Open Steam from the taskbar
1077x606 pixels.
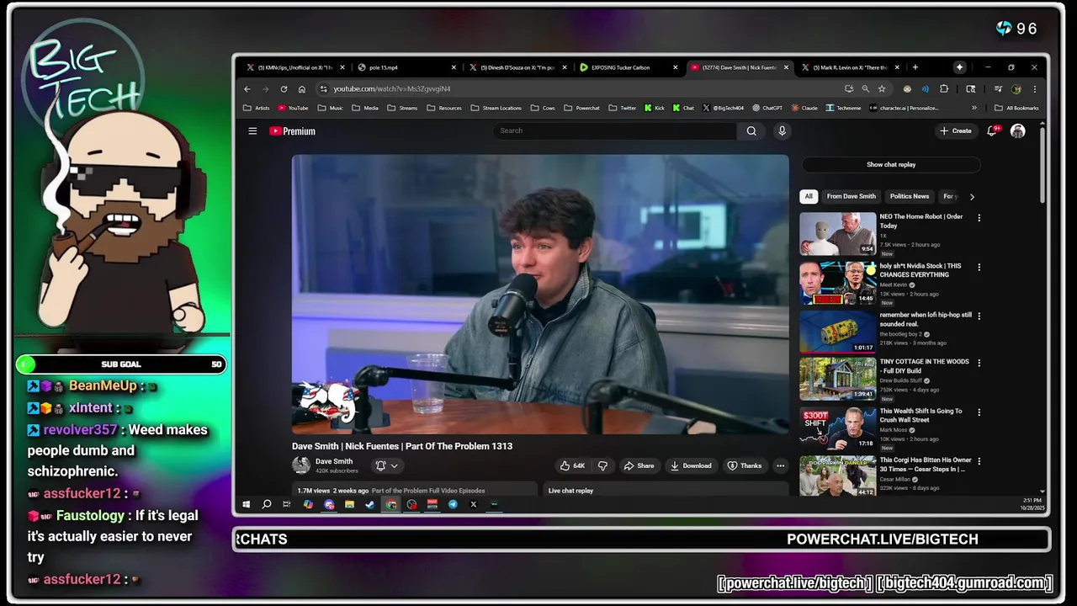click(370, 504)
